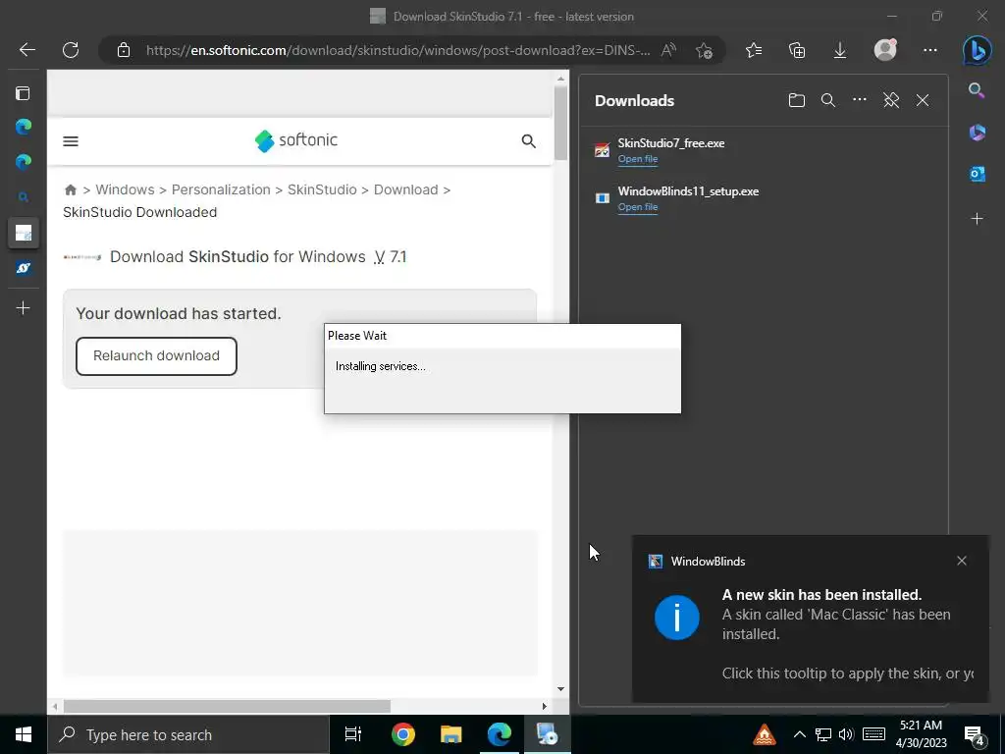Add an app to the Edge sidebar

[977, 219]
